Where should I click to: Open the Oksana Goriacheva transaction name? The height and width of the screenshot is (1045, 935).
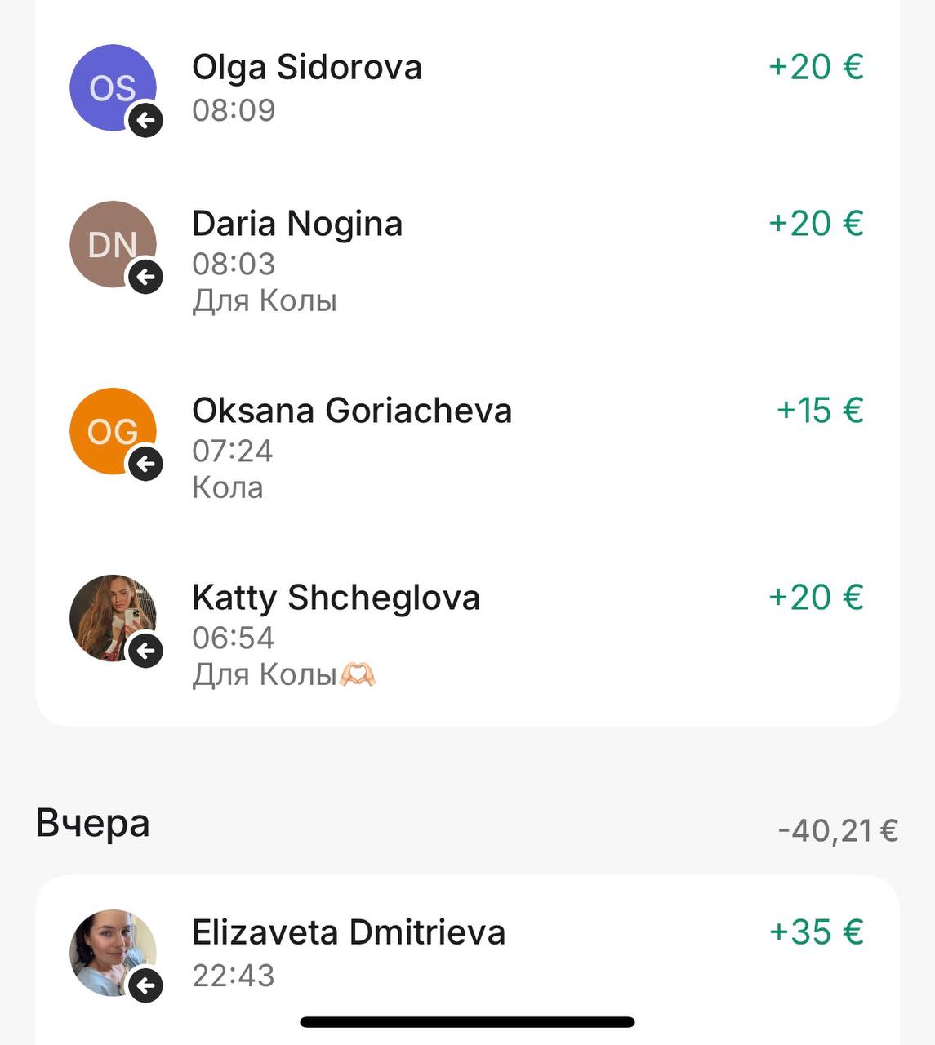coord(352,411)
